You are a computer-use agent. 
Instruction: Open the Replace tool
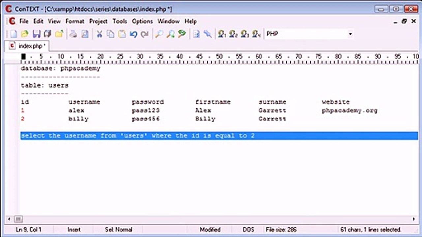(x=182, y=34)
